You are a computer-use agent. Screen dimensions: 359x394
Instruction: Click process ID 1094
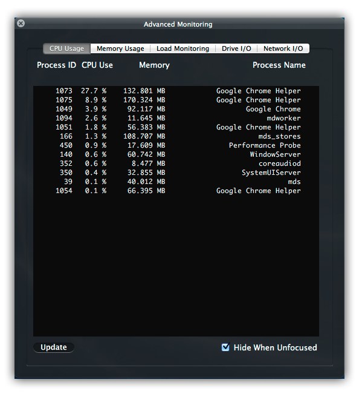click(64, 118)
